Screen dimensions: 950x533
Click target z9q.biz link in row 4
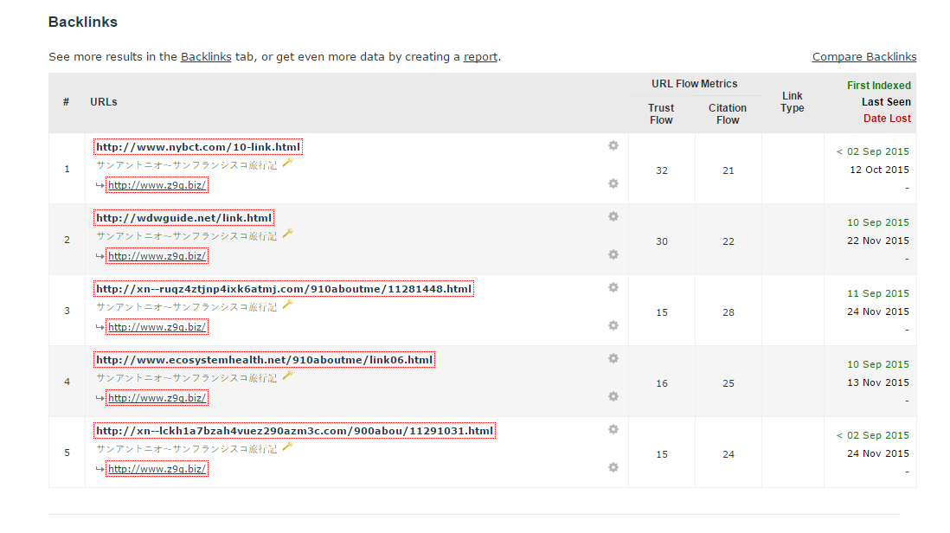157,398
